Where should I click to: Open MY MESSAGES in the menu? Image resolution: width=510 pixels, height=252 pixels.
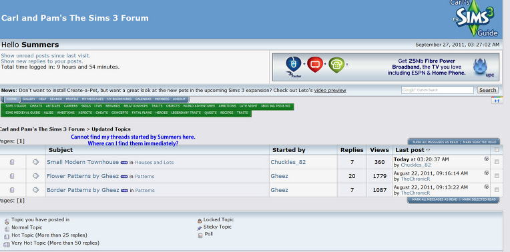[x=93, y=99]
